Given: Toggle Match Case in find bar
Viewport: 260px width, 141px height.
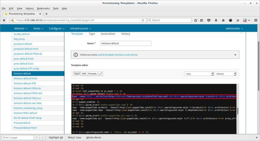Looking at the screenshot, I should pyautogui.click(x=75, y=137).
